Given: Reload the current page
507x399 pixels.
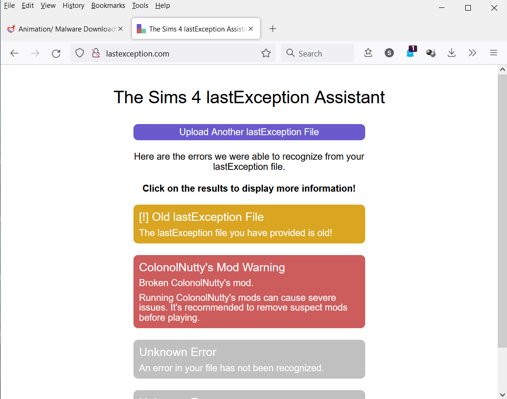Looking at the screenshot, I should pyautogui.click(x=56, y=53).
